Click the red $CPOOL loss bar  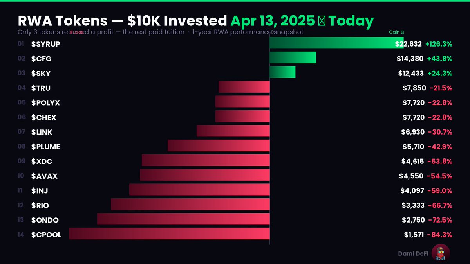(x=169, y=235)
